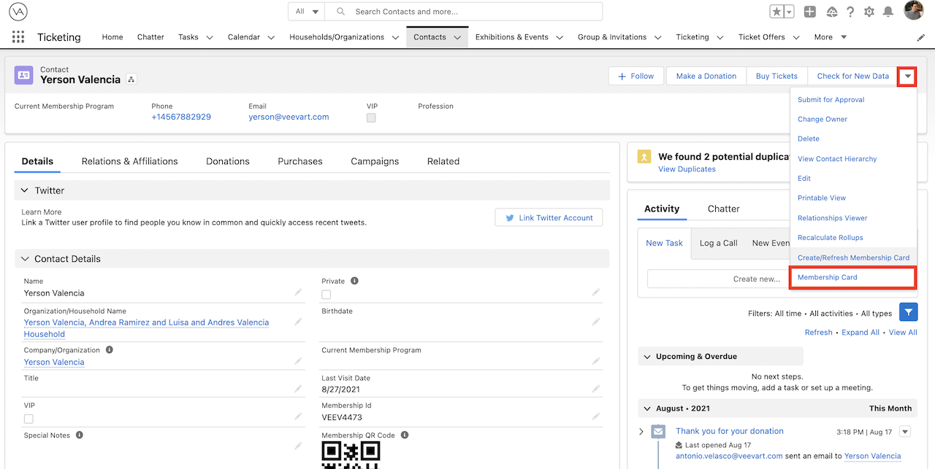935x469 pixels.
Task: Toggle the VIP checkbox in header
Action: tap(371, 118)
